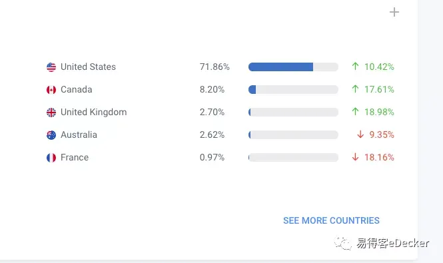Image resolution: width=443 pixels, height=263 pixels.
Task: Select the United Kingdom country name
Action: [93, 112]
